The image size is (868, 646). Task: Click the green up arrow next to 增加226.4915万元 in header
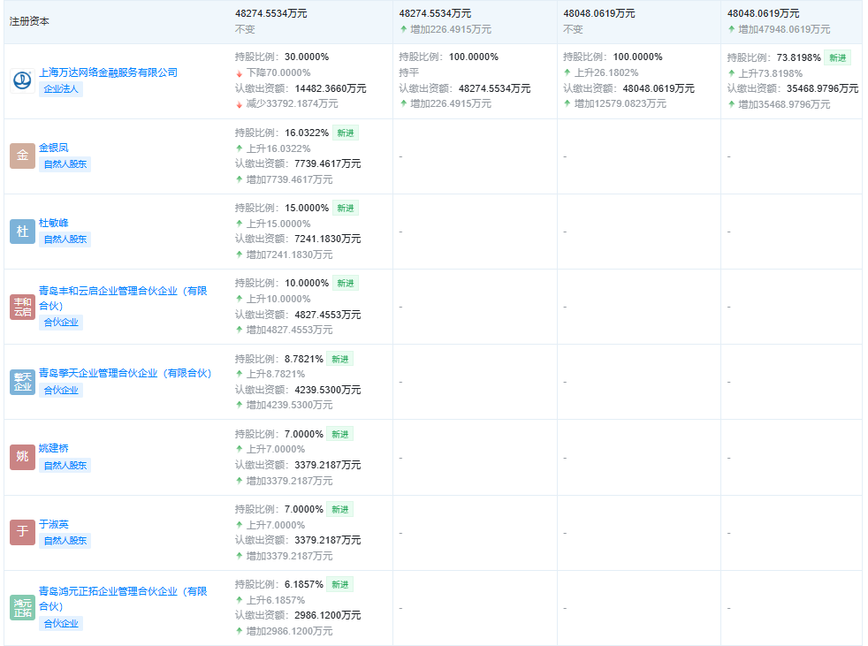[404, 29]
